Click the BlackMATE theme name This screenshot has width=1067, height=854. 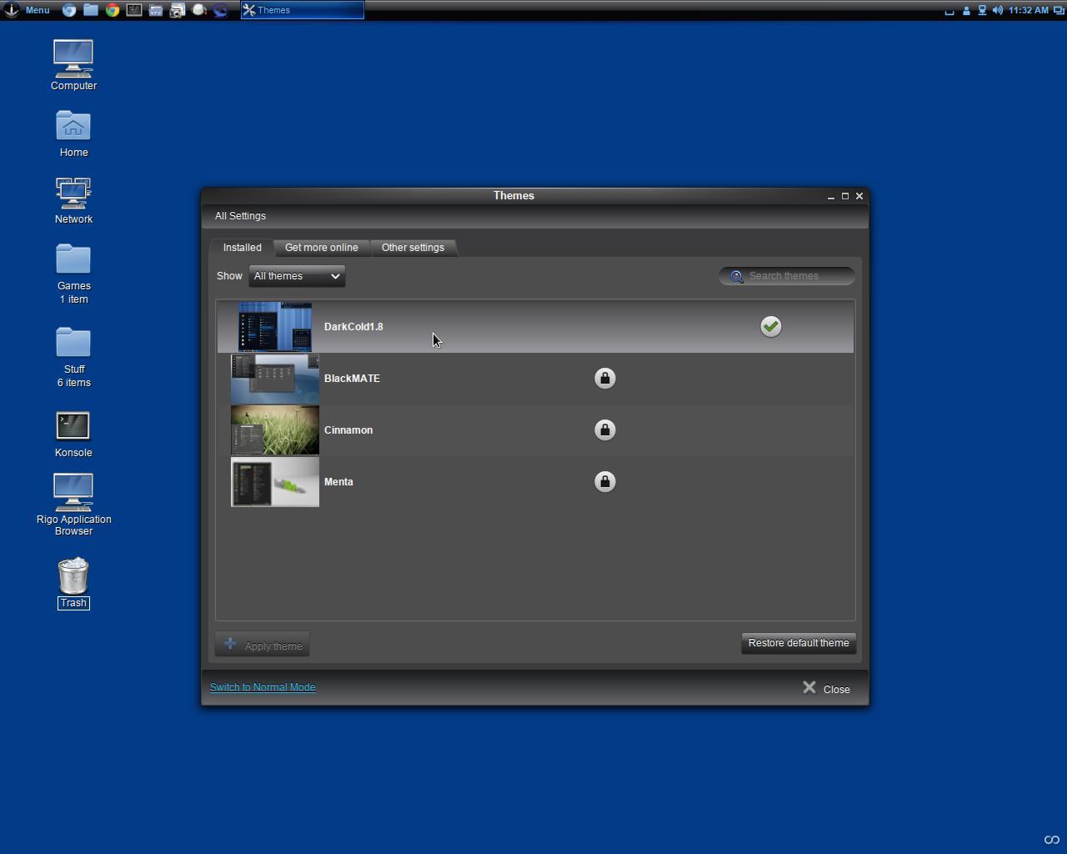(352, 379)
